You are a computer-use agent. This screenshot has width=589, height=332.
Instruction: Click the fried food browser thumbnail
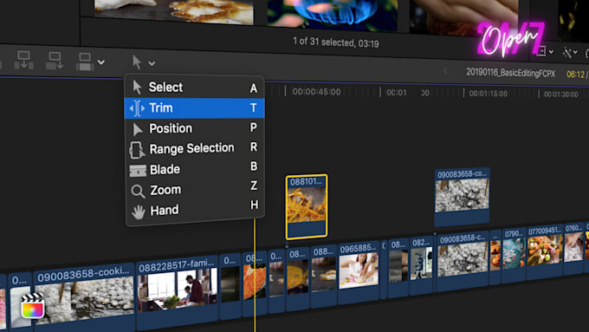174,11
